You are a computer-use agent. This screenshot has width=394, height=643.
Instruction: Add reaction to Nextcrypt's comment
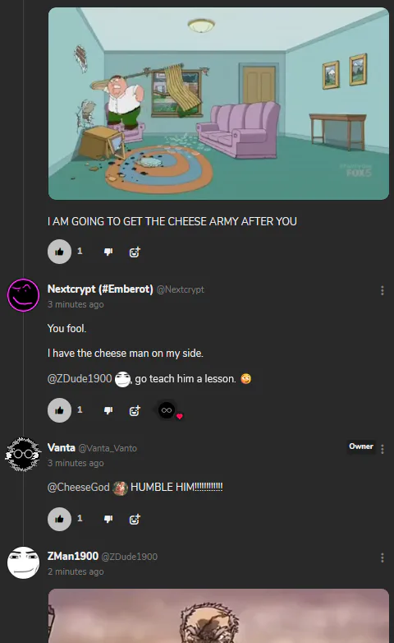(135, 410)
